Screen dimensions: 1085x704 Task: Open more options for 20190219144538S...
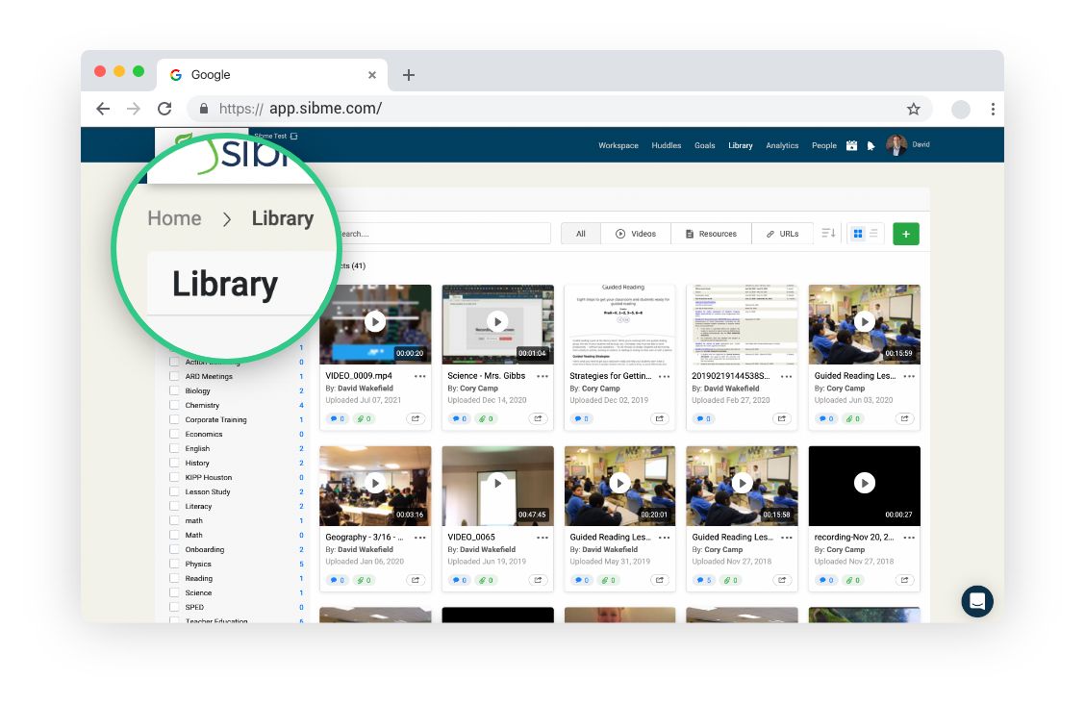tap(787, 376)
